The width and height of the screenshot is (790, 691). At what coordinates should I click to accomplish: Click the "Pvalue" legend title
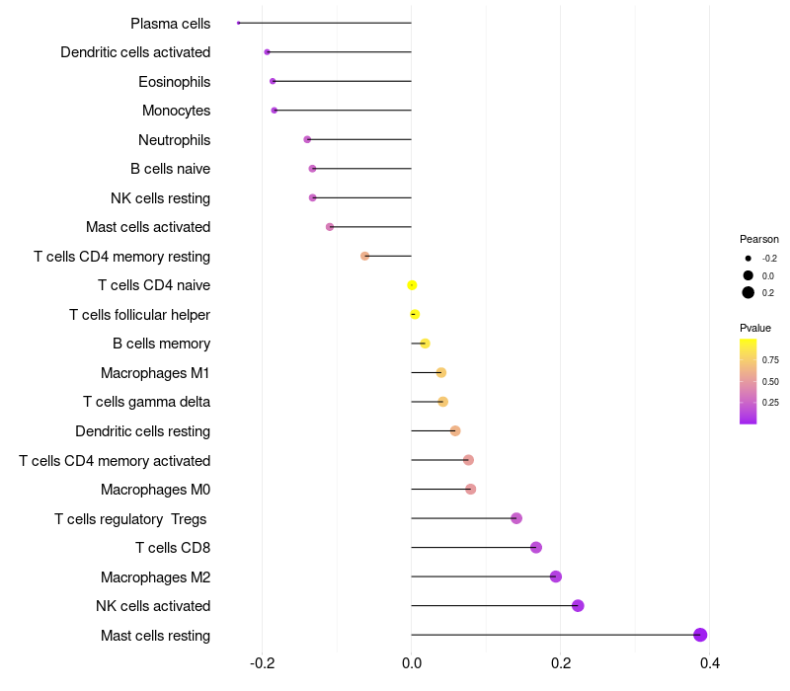(x=755, y=328)
